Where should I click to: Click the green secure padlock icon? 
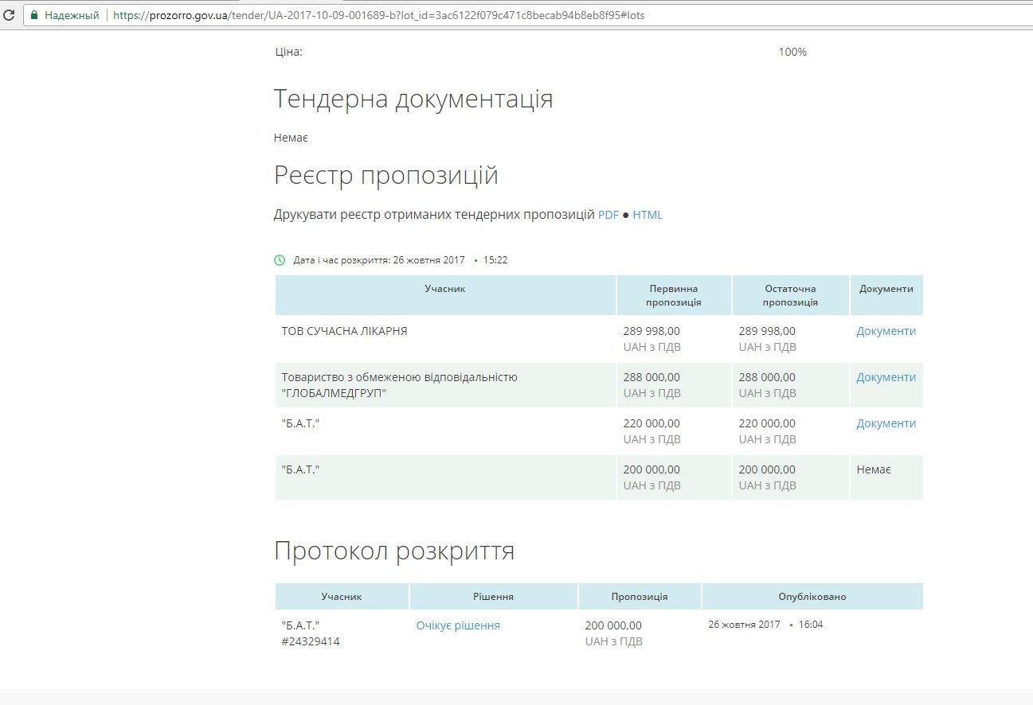(33, 15)
